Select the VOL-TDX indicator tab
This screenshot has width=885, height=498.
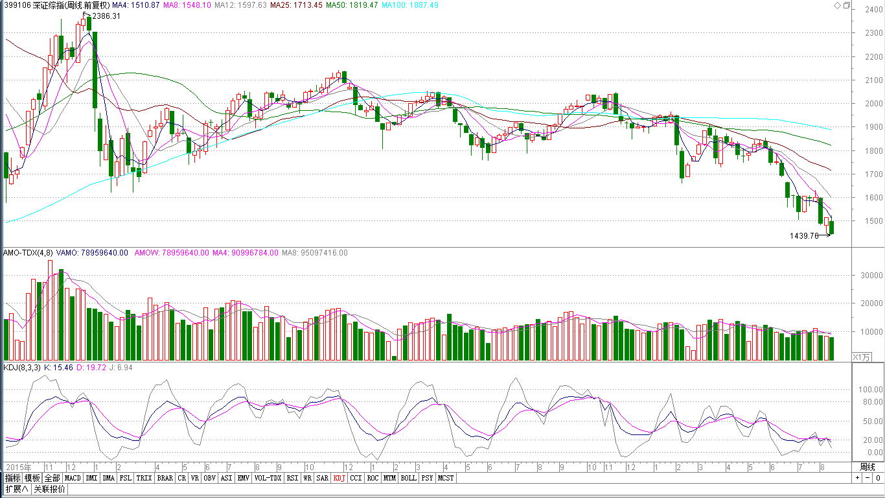[268, 478]
